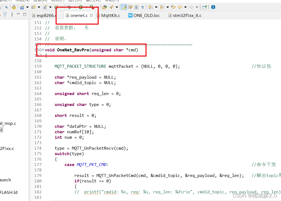Open the Back history dropdown arrow
The image size is (281, 201).
click(x=186, y=7)
